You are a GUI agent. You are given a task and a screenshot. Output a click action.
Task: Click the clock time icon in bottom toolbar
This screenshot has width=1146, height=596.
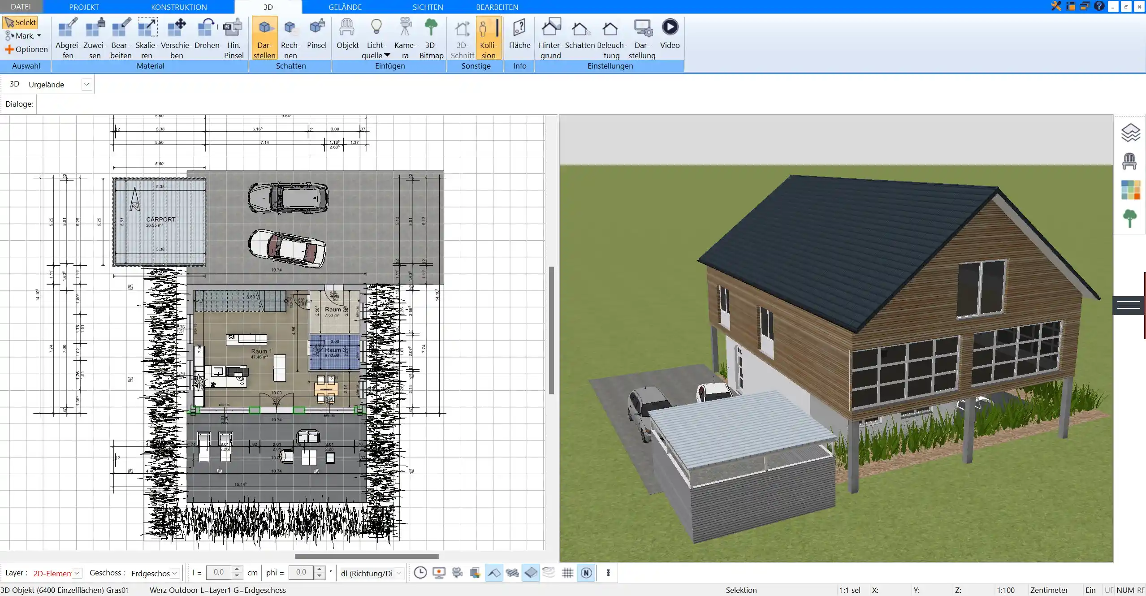coord(420,573)
